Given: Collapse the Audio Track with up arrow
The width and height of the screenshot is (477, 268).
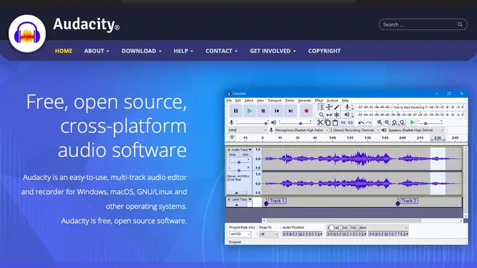Looking at the screenshot, I should pyautogui.click(x=237, y=193).
